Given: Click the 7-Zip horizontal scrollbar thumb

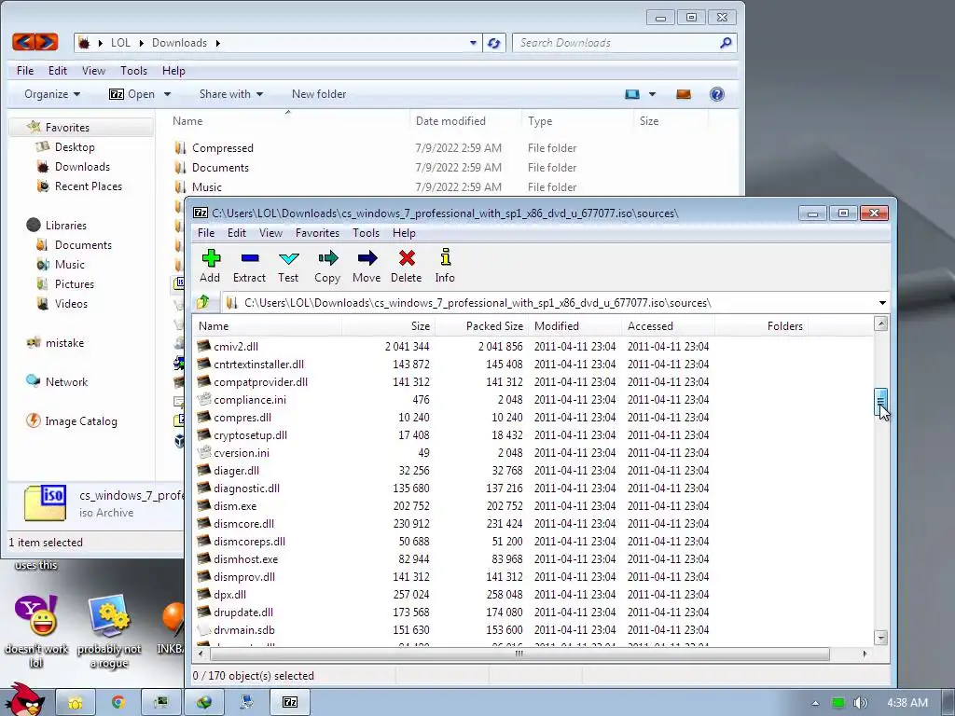Looking at the screenshot, I should pos(519,654).
